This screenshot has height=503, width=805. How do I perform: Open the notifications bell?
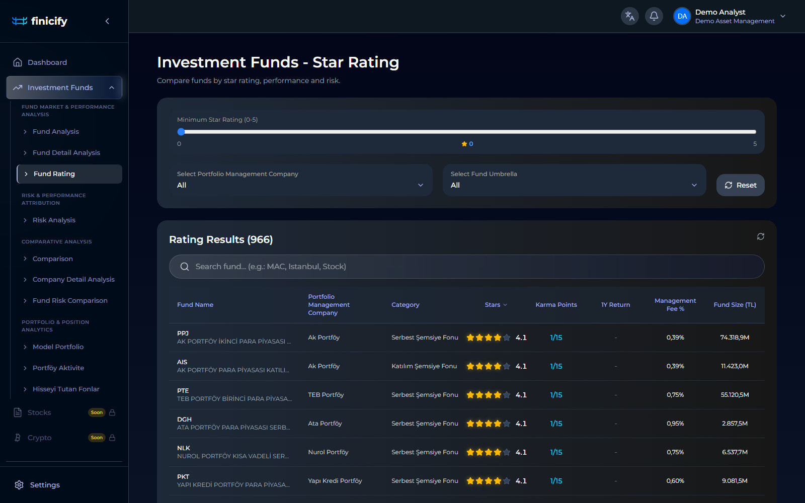[x=654, y=16]
